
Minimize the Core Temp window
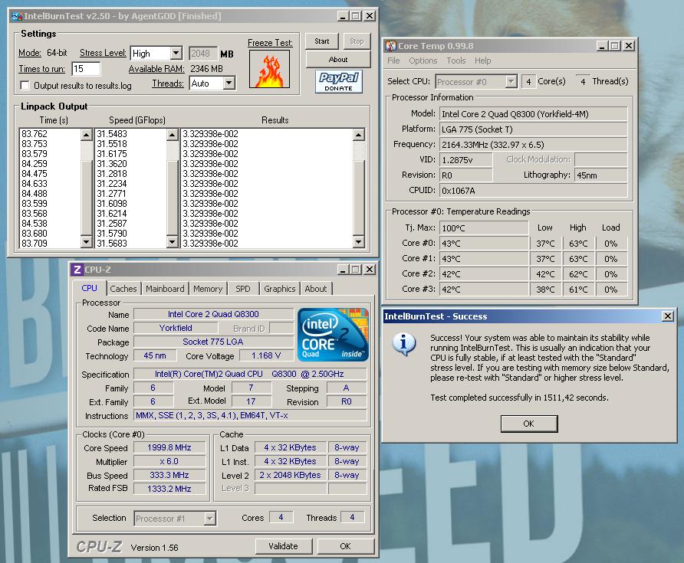[602, 46]
